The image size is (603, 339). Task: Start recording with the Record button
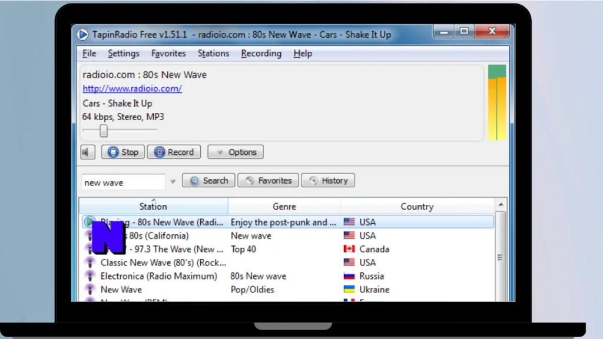pyautogui.click(x=174, y=152)
